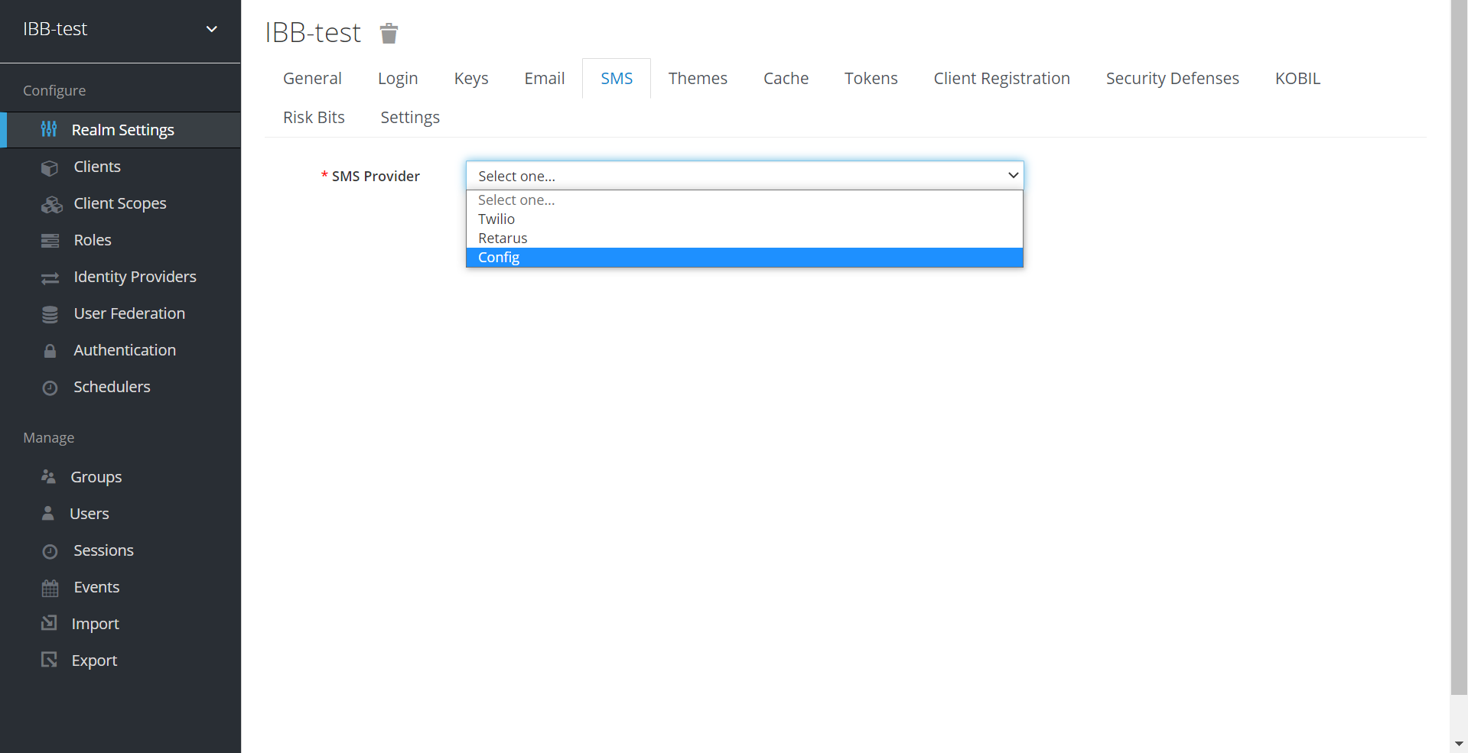Select the SMS tab

[617, 78]
